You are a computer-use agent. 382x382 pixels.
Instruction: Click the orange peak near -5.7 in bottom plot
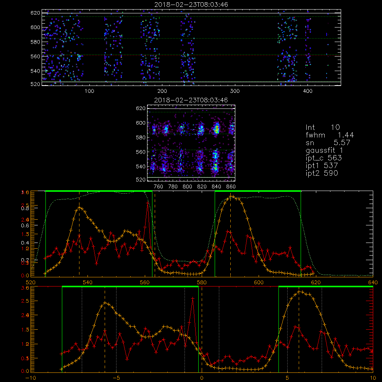pyautogui.click(x=105, y=303)
